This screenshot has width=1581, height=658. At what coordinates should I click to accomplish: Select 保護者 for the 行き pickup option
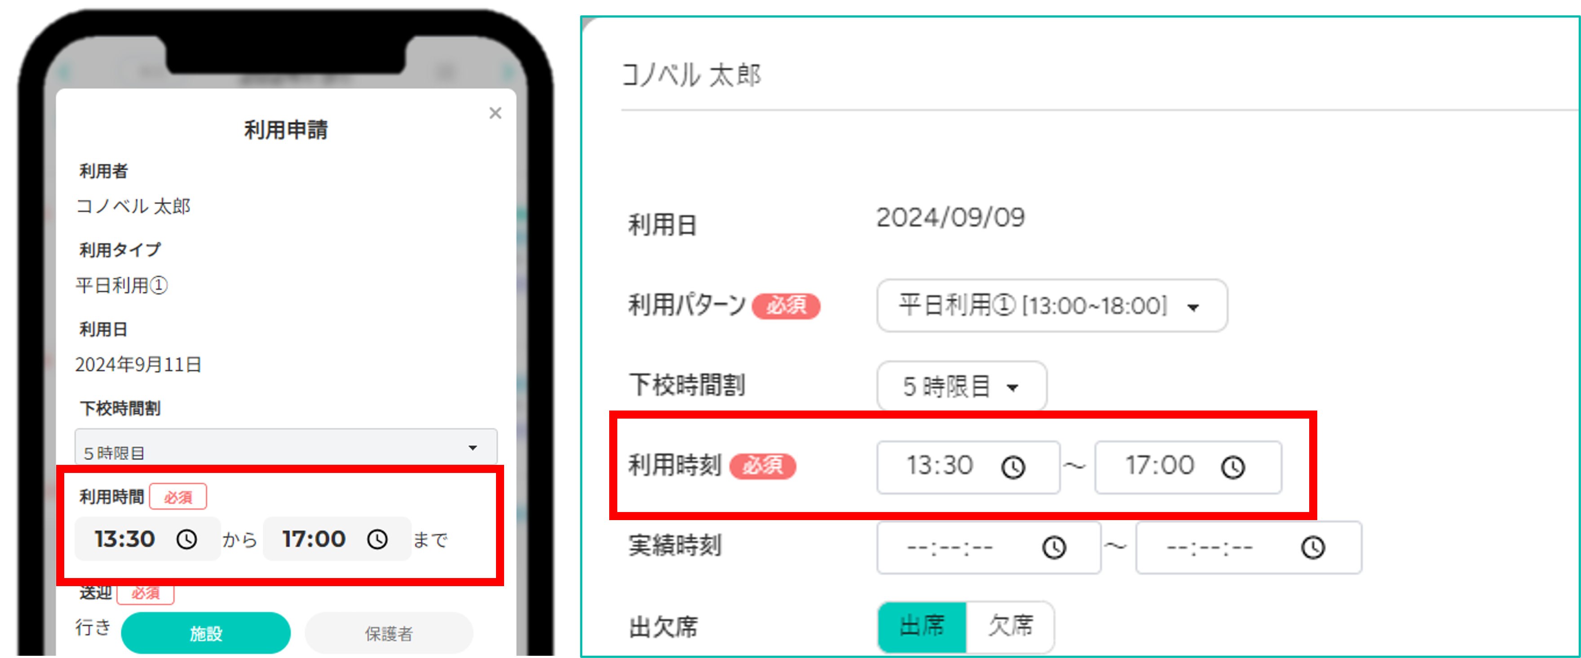389,633
